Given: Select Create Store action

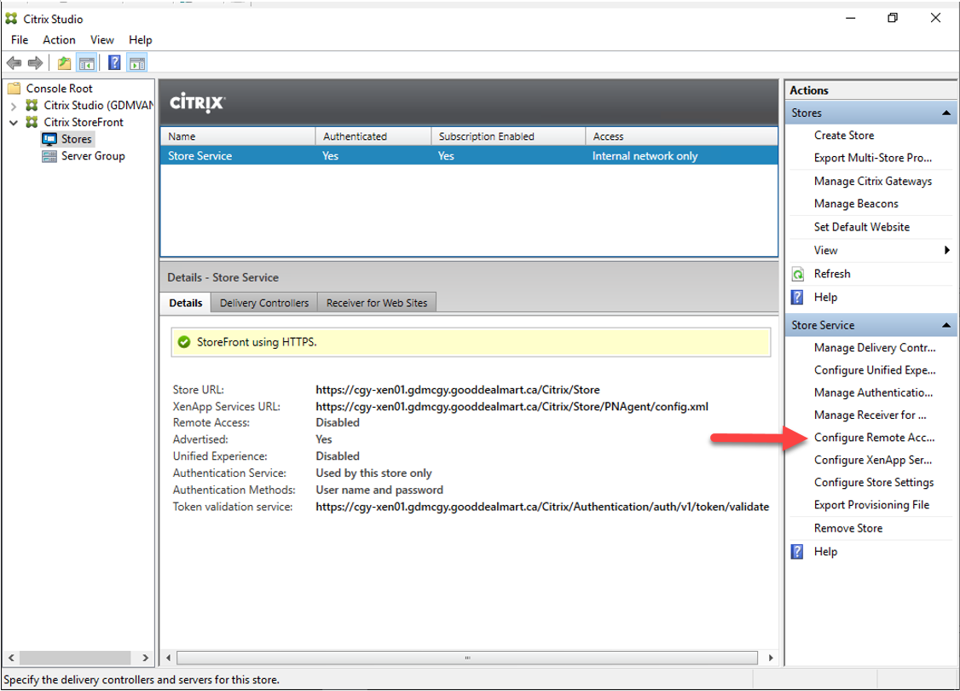Looking at the screenshot, I should pos(844,136).
